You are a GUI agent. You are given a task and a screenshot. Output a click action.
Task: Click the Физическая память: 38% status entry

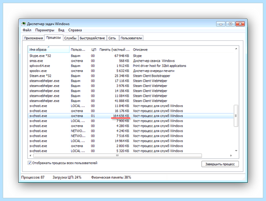(111, 177)
